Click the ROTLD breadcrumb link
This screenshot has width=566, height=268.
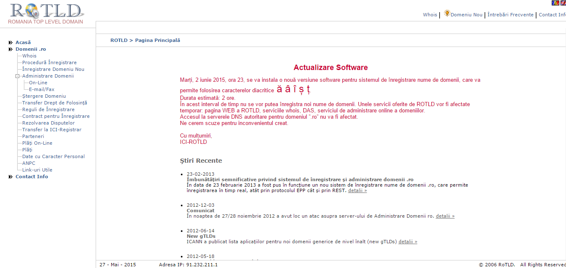[x=119, y=40]
